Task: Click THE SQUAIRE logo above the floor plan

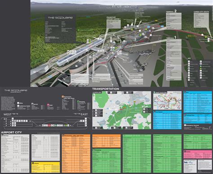Action: (x=16, y=90)
